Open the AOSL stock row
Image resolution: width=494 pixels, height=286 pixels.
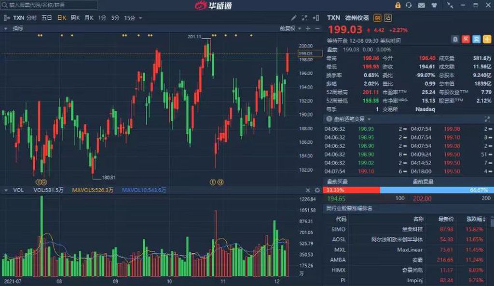(x=407, y=239)
